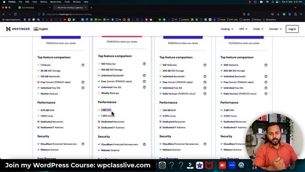This screenshot has width=305, height=172.
Task: Open AnyDesk from the dock
Action: click(x=222, y=165)
